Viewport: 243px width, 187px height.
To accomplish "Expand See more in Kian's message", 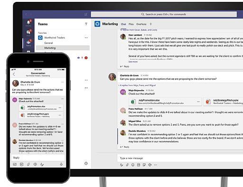I will (x=133, y=62).
